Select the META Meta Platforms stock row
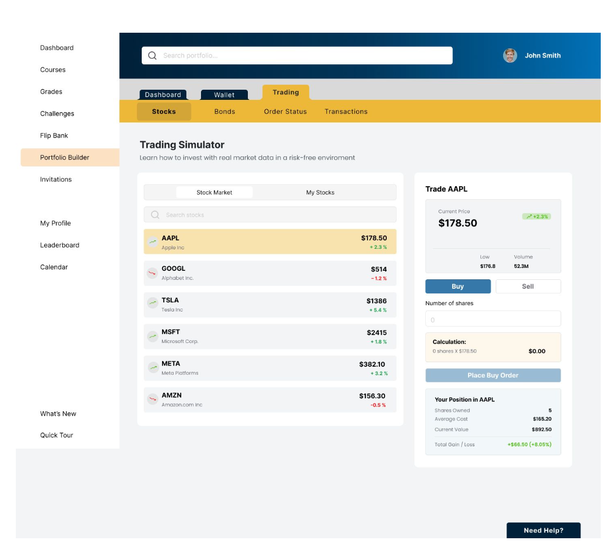 click(x=270, y=368)
